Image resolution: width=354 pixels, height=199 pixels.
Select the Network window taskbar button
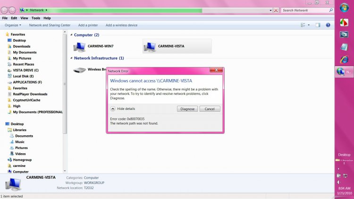pos(344,72)
